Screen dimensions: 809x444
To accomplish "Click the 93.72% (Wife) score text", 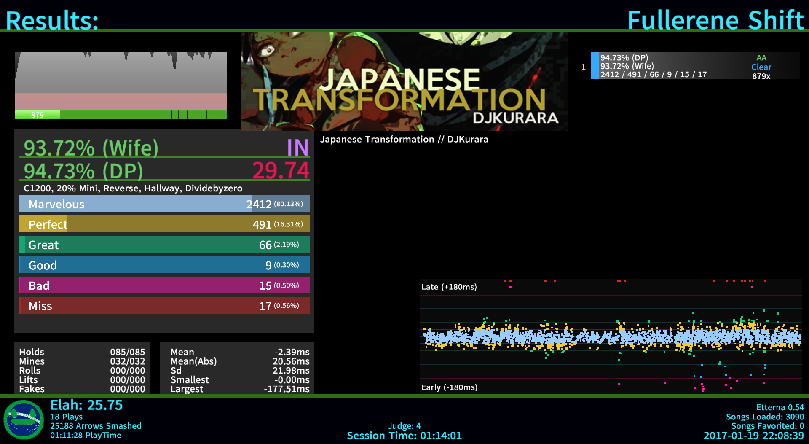I will point(91,148).
